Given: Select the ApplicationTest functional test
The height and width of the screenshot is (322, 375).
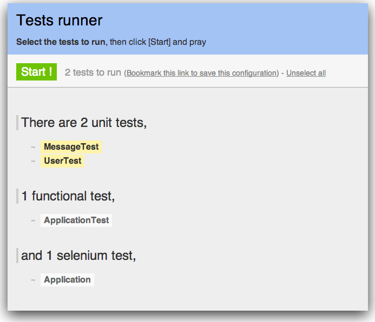Looking at the screenshot, I should [x=76, y=220].
